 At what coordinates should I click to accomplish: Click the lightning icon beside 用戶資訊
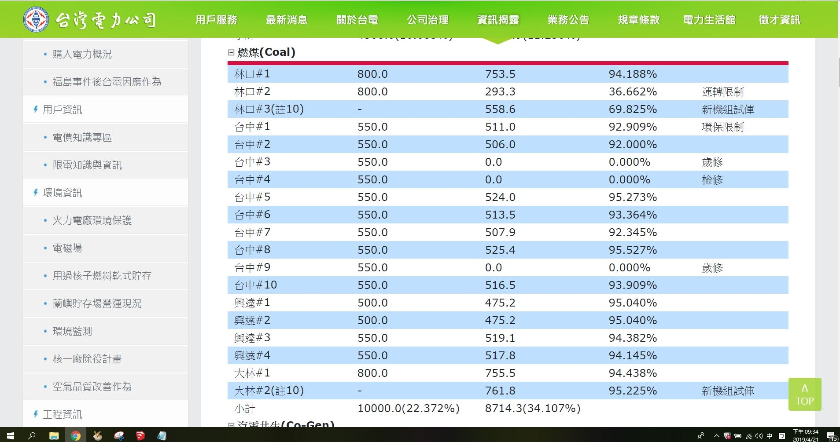click(36, 109)
